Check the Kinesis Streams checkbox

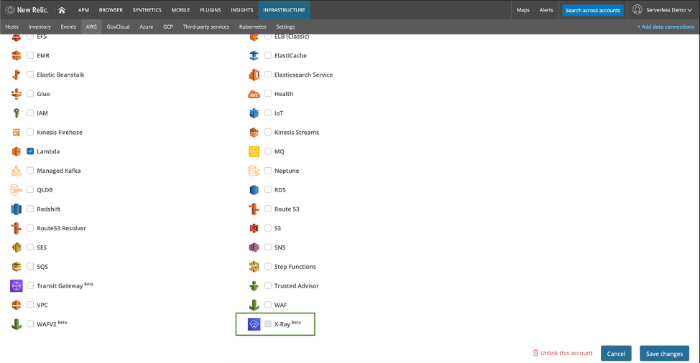(268, 132)
